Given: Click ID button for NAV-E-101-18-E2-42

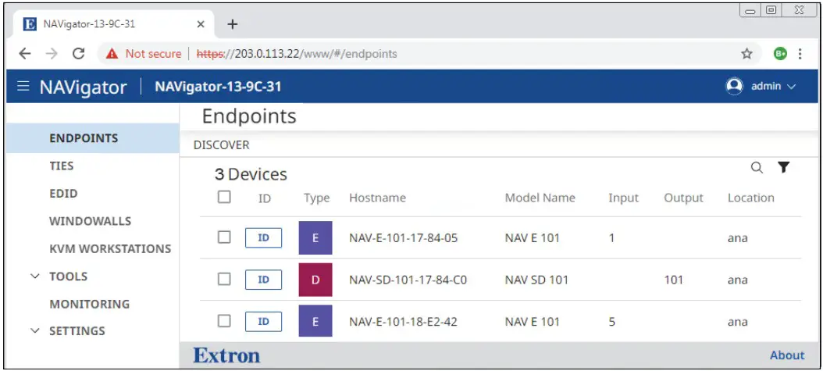Looking at the screenshot, I should point(263,321).
